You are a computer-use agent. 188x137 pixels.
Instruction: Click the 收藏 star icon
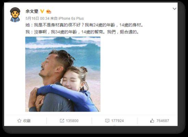click(x=19, y=121)
